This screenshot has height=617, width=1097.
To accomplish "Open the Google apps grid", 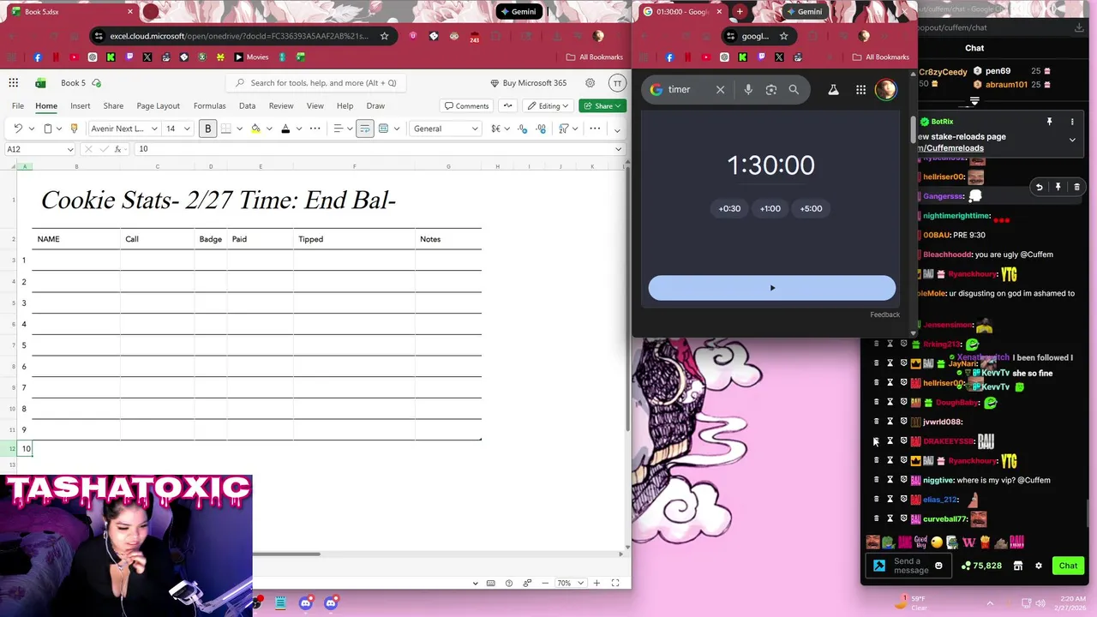I will 860,89.
